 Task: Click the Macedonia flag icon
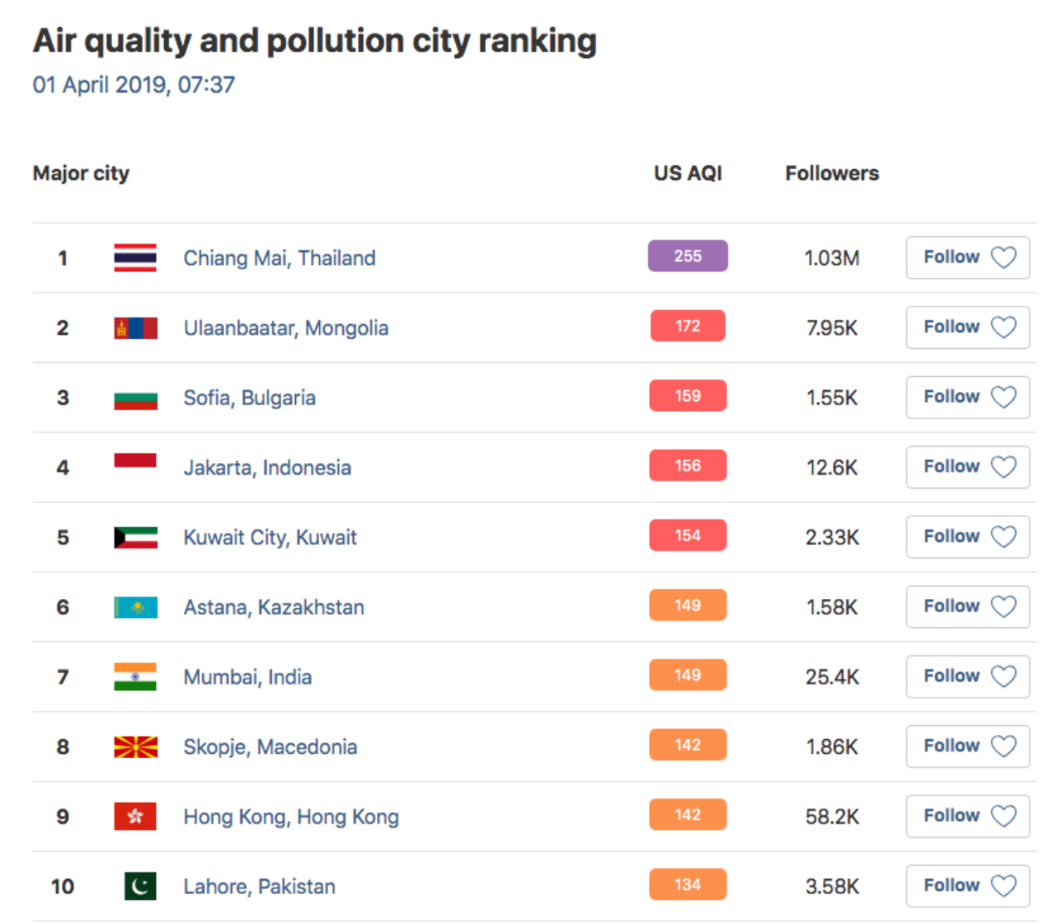(135, 747)
